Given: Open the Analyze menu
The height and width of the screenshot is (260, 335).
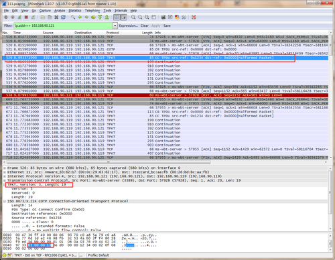Looking at the screenshot, I should click(60, 11).
